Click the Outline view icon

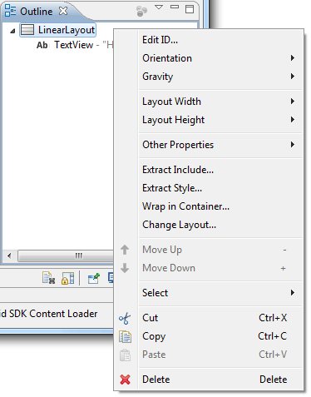pos(10,10)
